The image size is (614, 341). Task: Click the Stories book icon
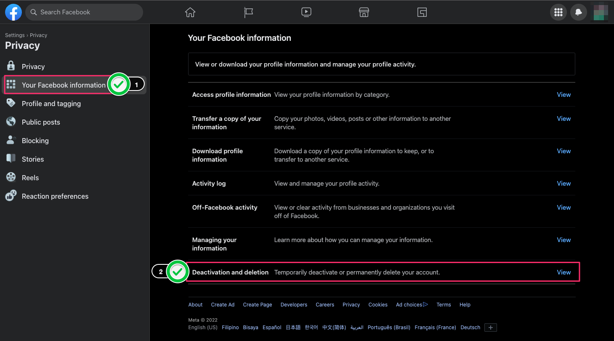pos(11,159)
